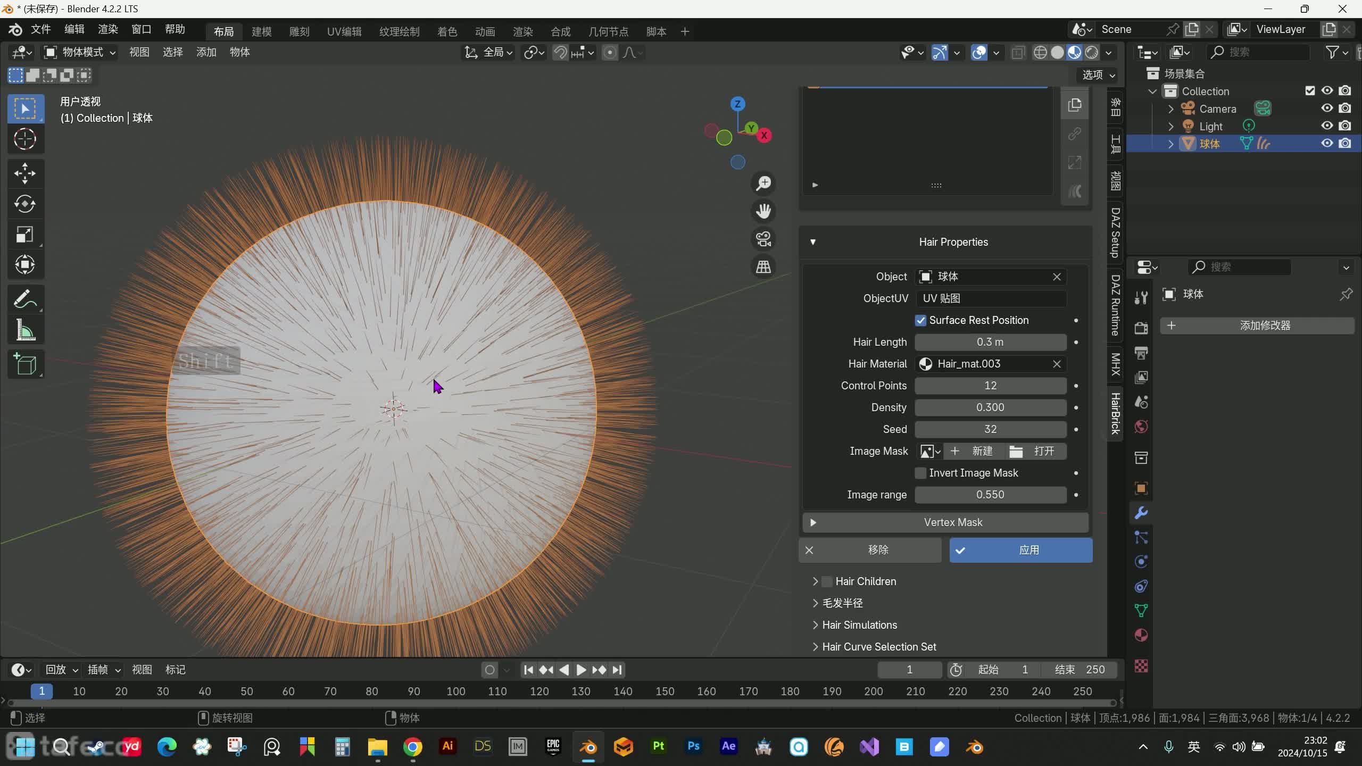Viewport: 1362px width, 766px height.
Task: Open the Texture properties checker icon
Action: click(1141, 666)
